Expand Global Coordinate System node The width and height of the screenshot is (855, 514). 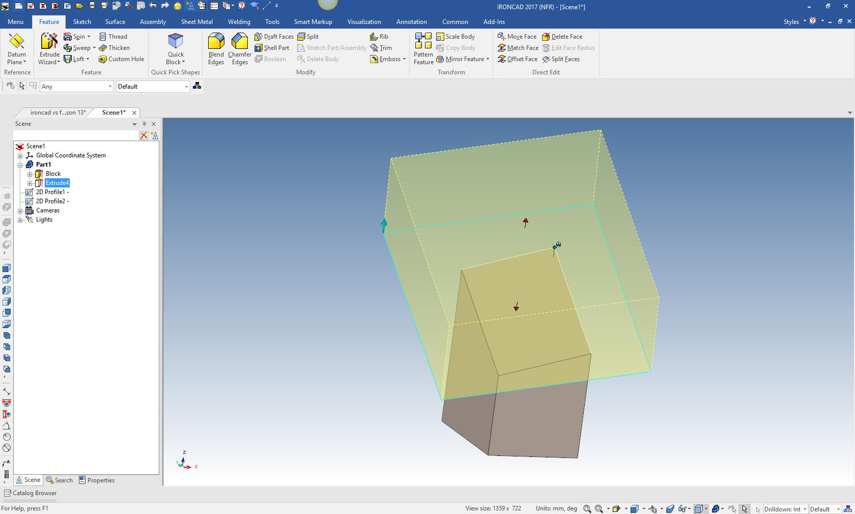point(20,155)
